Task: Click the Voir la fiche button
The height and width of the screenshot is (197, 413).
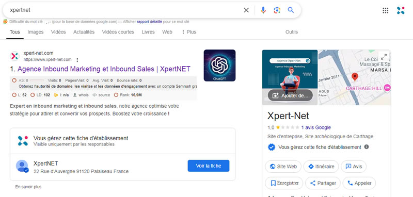Action: pos(209,166)
